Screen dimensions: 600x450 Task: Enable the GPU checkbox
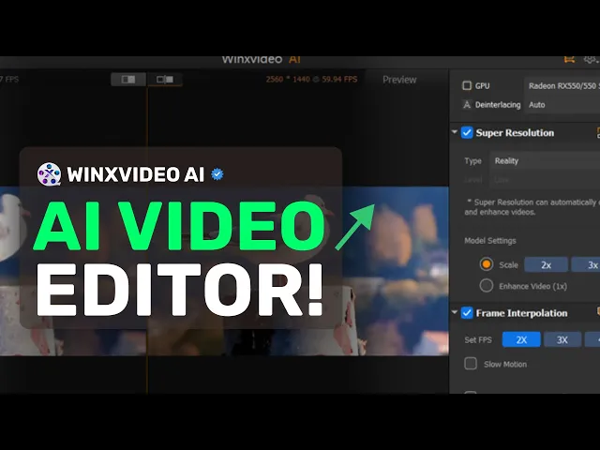click(x=467, y=85)
